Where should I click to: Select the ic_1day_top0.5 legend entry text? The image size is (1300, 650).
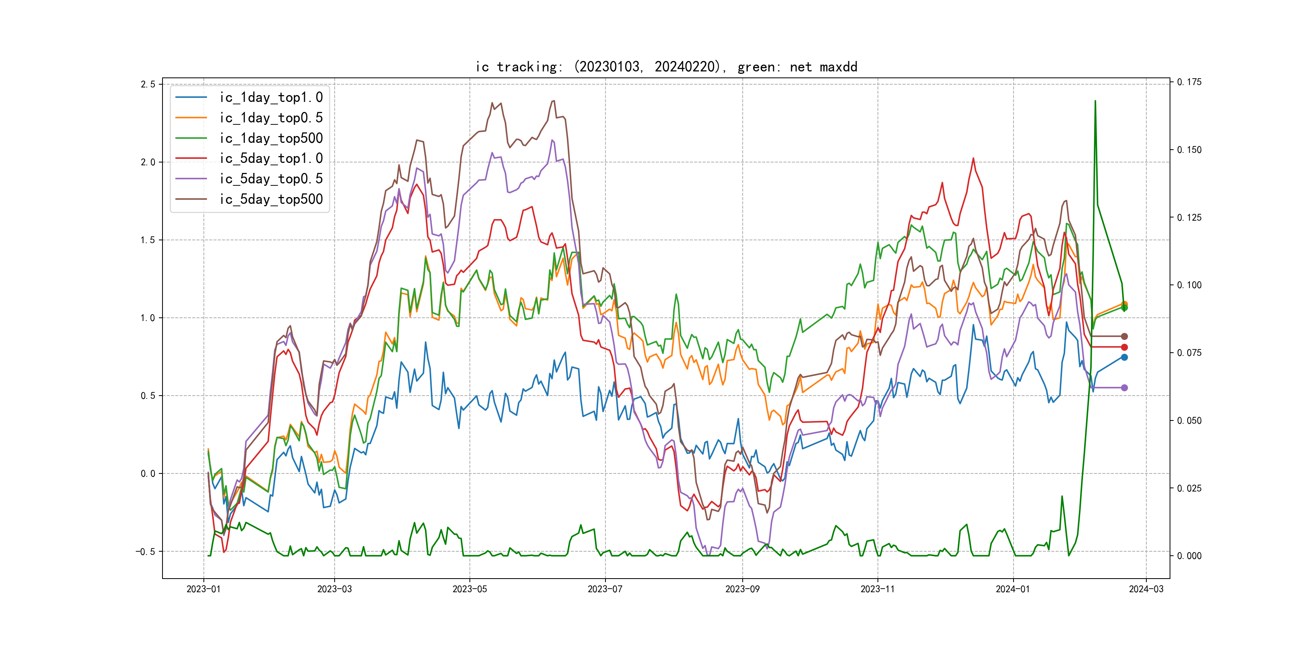click(271, 118)
